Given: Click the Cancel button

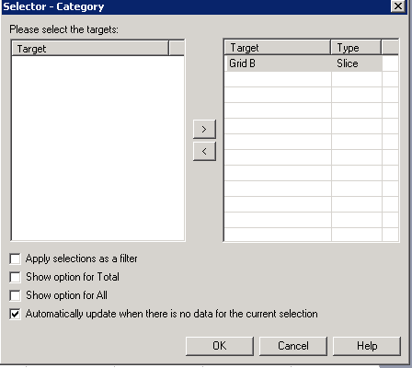Looking at the screenshot, I should click(x=293, y=346).
